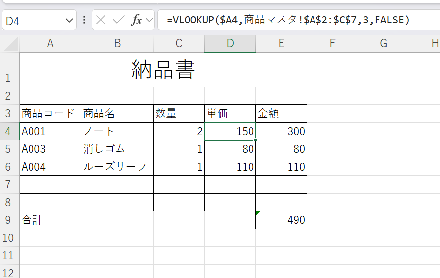This screenshot has height=278, width=440.
Task: Select unit price cell in row 5
Action: 230,149
